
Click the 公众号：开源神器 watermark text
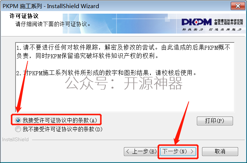(x=123, y=83)
